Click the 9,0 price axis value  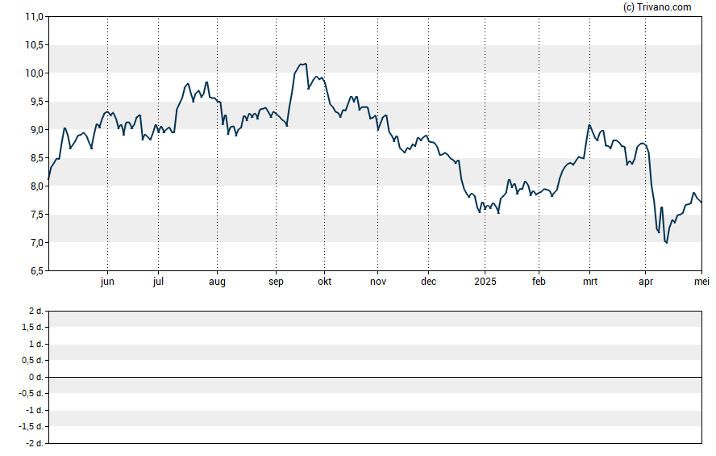pyautogui.click(x=37, y=130)
